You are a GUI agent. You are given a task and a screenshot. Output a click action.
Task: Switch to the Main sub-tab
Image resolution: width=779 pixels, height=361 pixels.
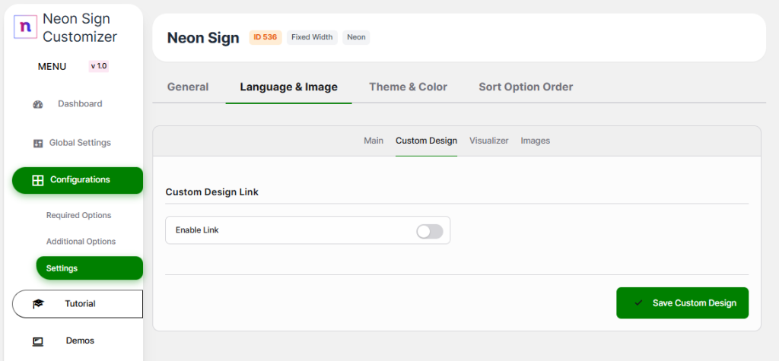374,141
